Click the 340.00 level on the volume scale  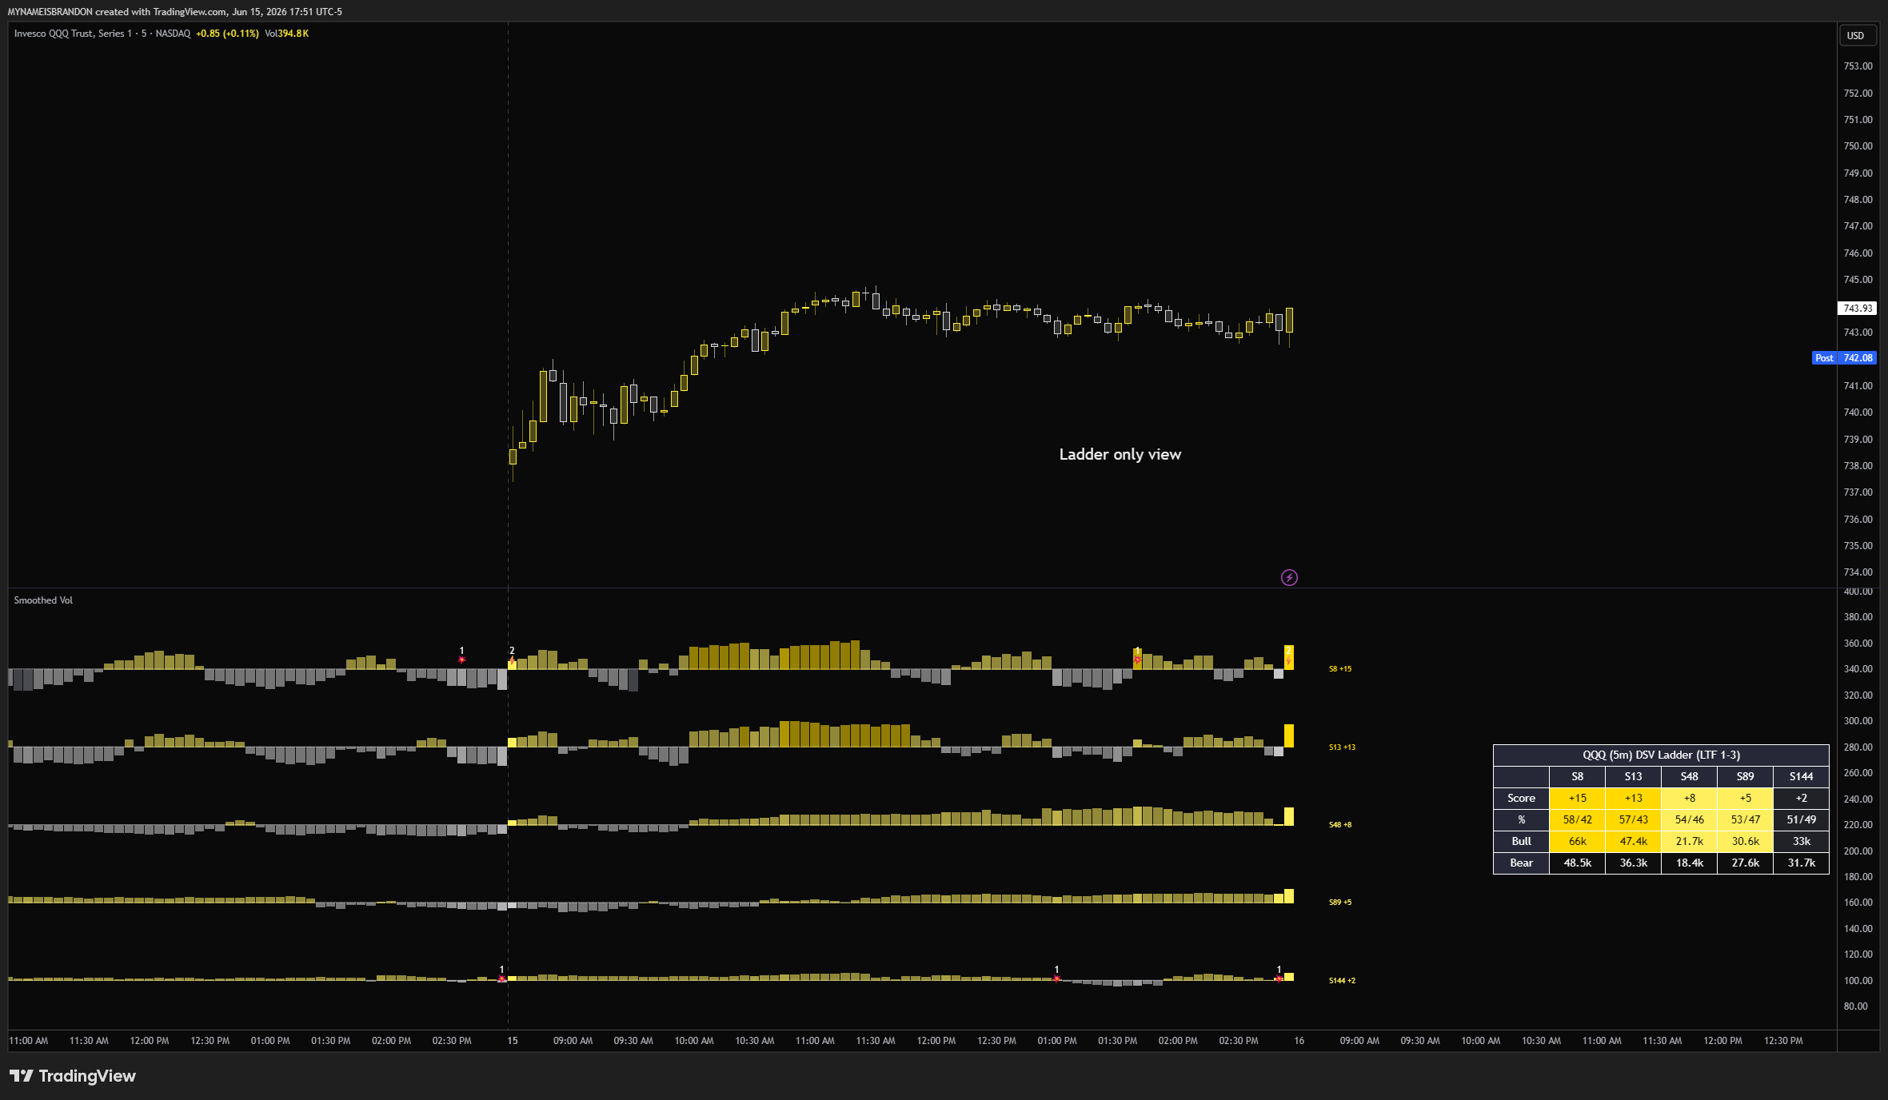(x=1858, y=669)
